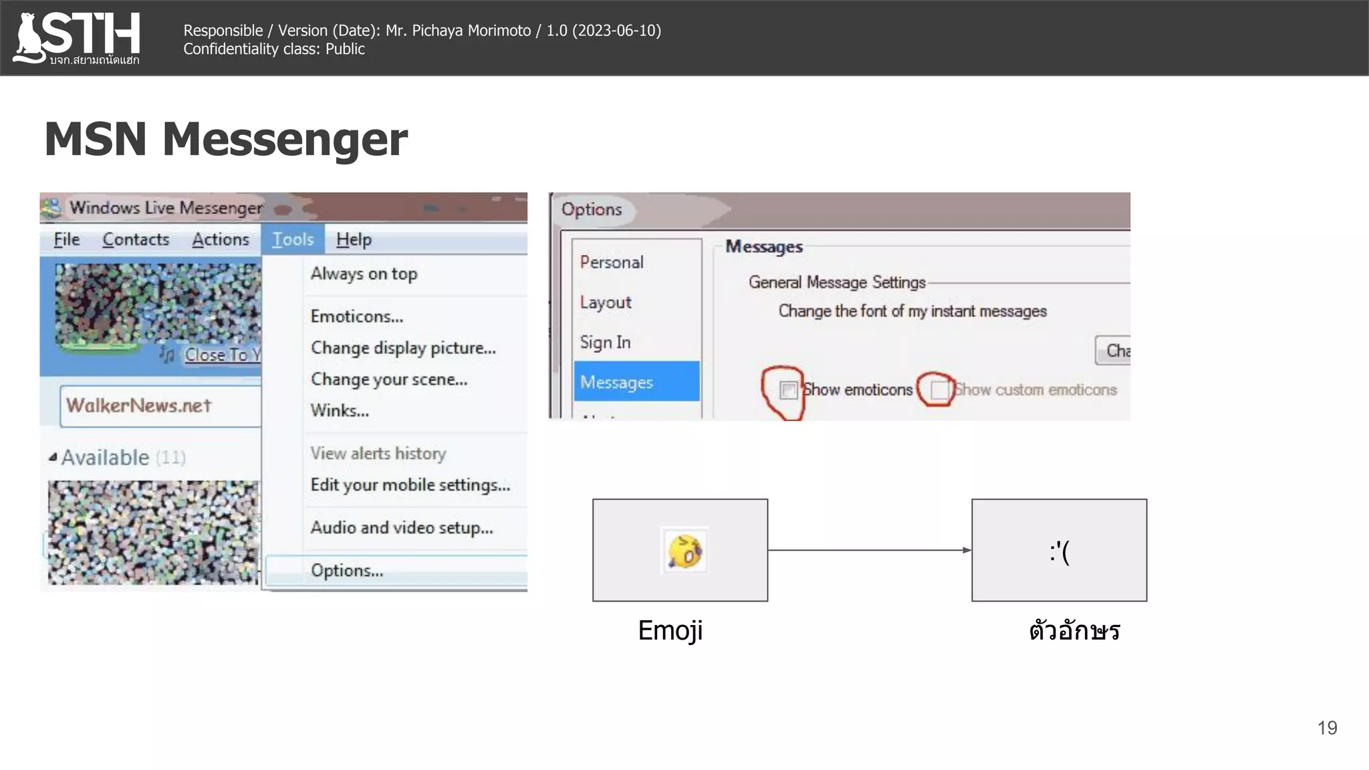Image resolution: width=1369 pixels, height=770 pixels.
Task: Toggle Show emoticons checkbox
Action: click(789, 390)
